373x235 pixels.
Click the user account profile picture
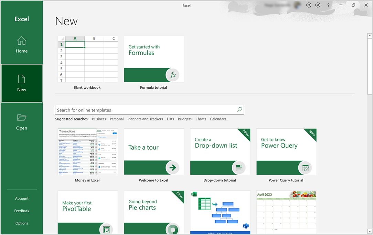[297, 5]
